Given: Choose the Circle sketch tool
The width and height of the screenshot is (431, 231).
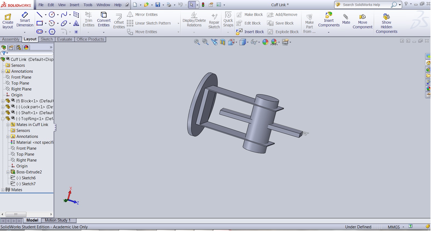Looking at the screenshot, I should [52, 15].
